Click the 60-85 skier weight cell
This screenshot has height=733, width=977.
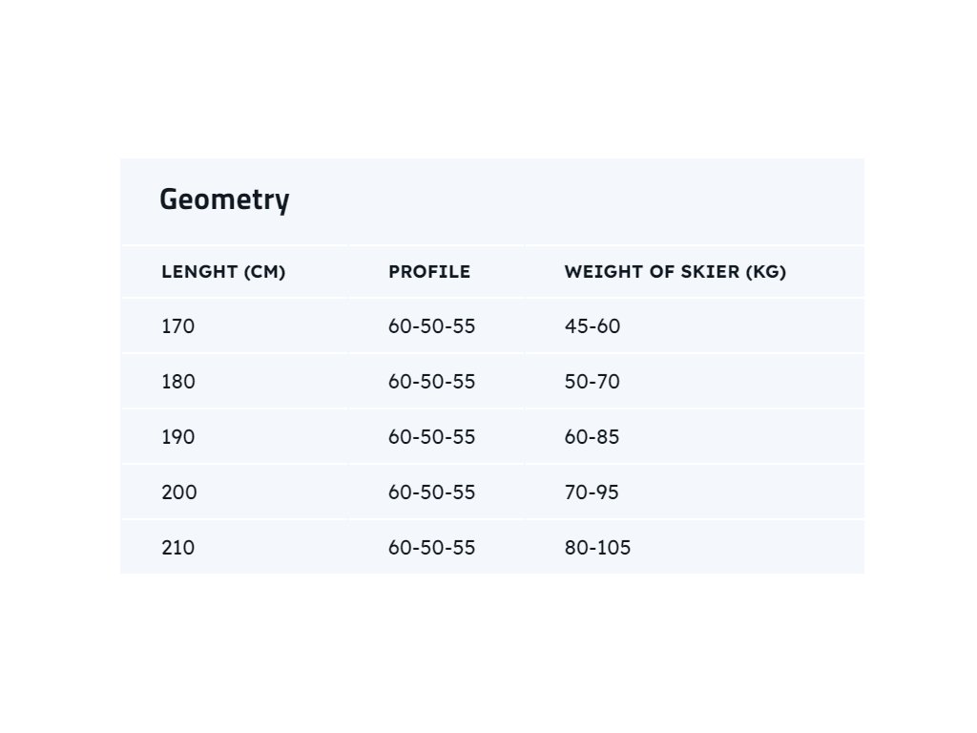[x=592, y=437]
